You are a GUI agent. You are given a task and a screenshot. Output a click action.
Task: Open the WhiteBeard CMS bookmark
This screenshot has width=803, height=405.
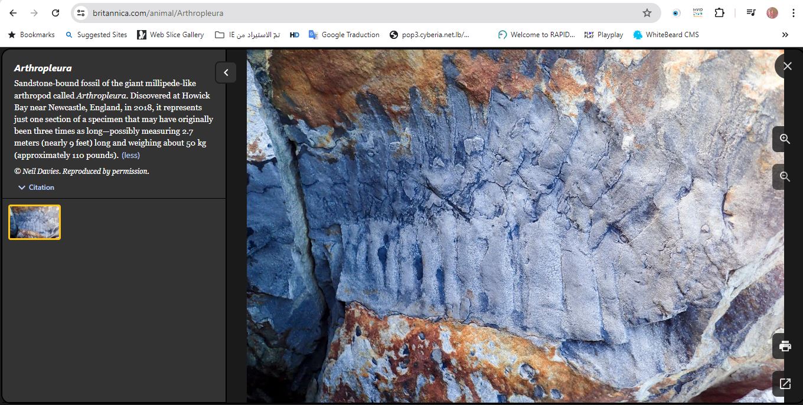click(665, 35)
